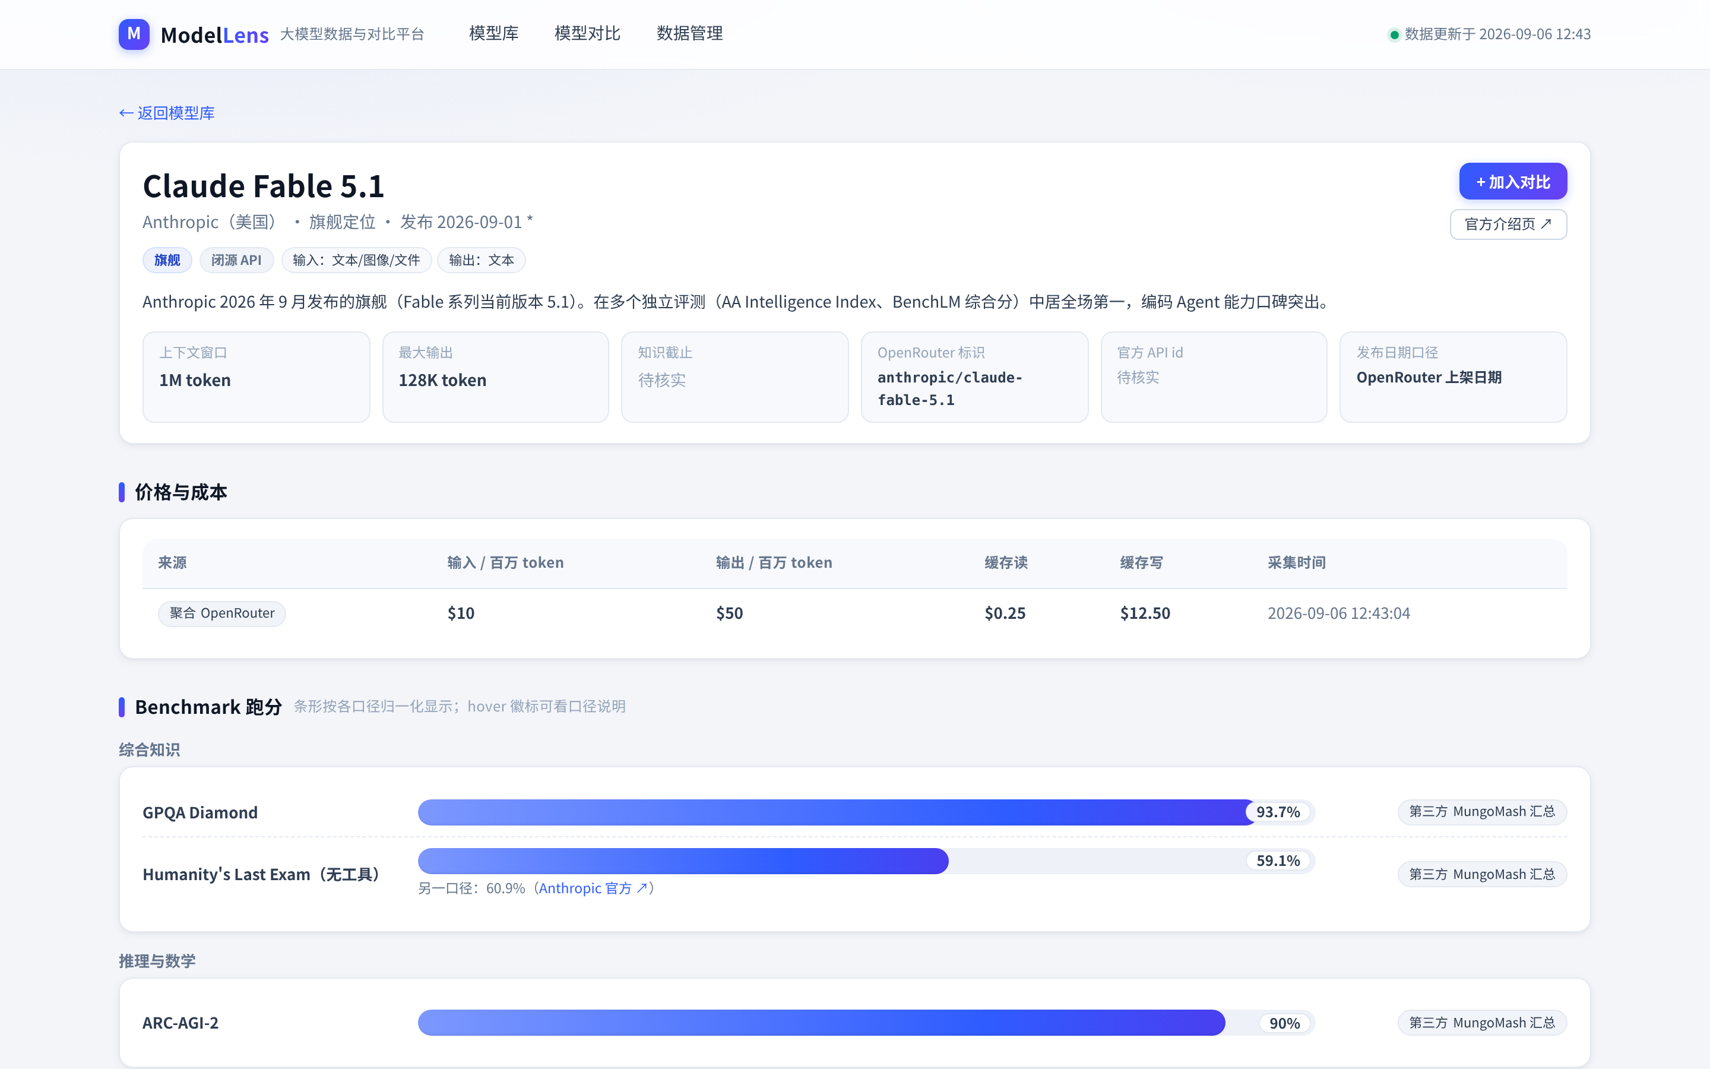Click the OpenRouter 标识 info card
Image resolution: width=1710 pixels, height=1069 pixels.
974,377
